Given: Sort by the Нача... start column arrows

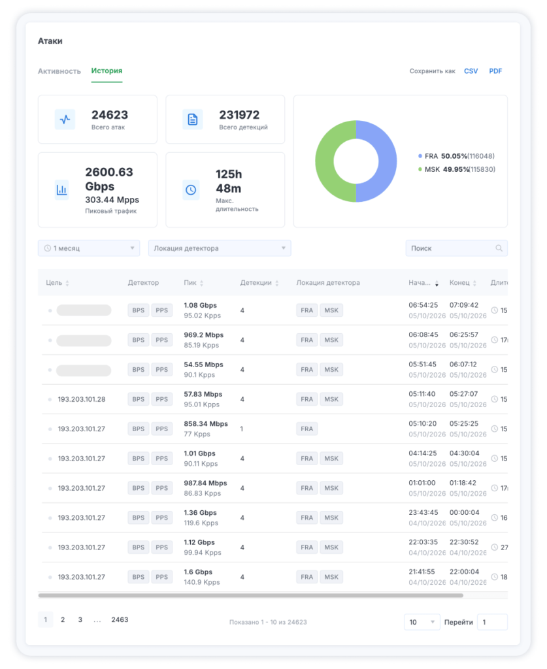Looking at the screenshot, I should (x=437, y=283).
